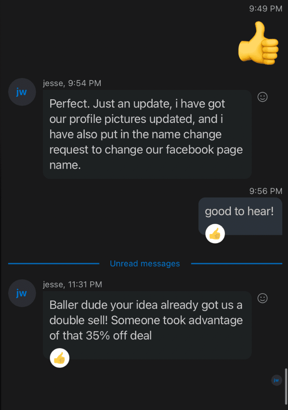Click the thumbs up reaction under 'good to hear!'
Viewport: 288px width, 410px height.
(x=215, y=234)
